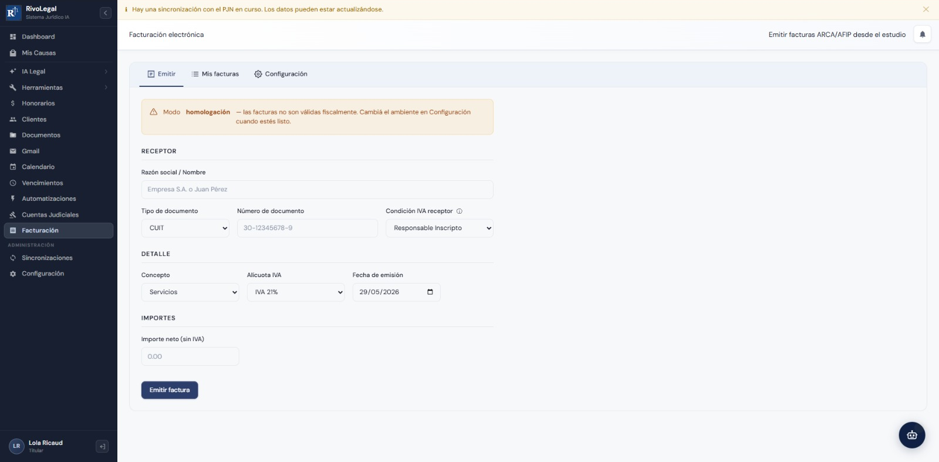The width and height of the screenshot is (939, 462).
Task: Open the Alícuota IVA 21% dropdown
Action: click(296, 292)
